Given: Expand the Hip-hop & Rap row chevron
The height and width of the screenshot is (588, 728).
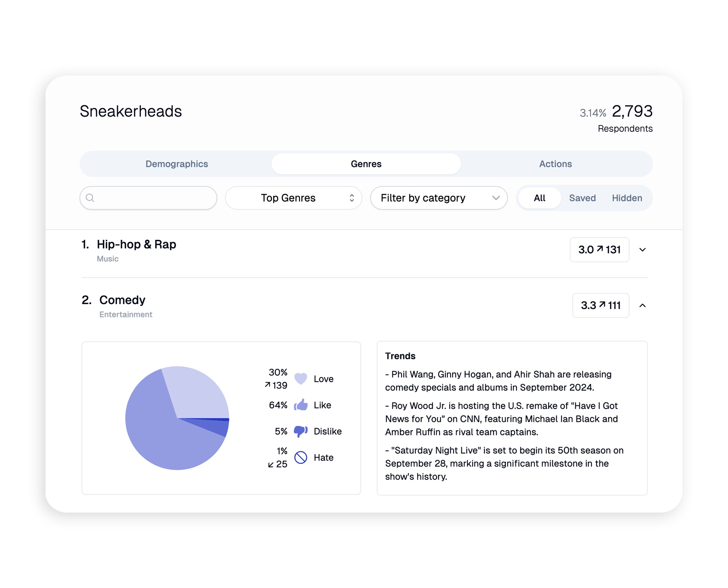Looking at the screenshot, I should (643, 250).
